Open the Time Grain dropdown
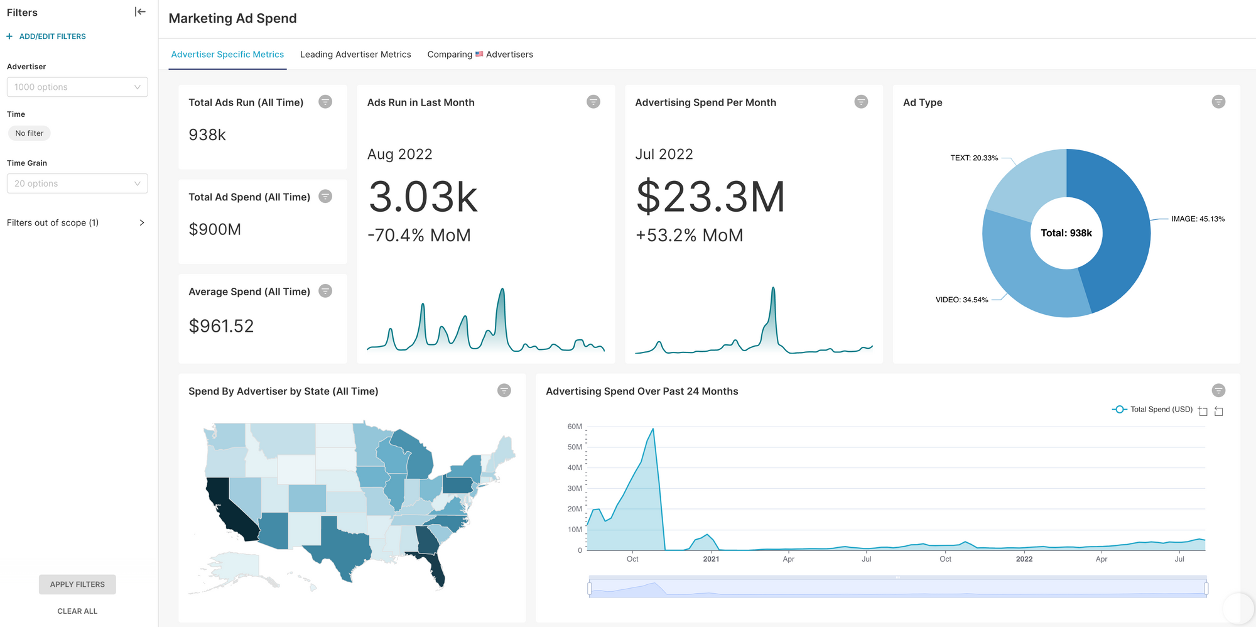 coord(77,183)
